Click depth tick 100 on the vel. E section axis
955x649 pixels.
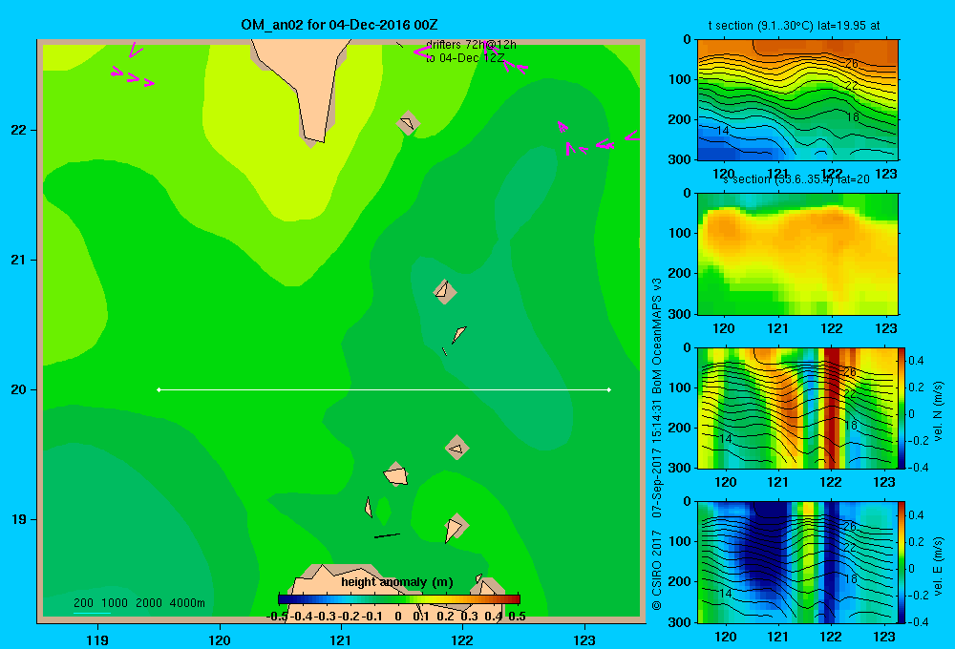click(679, 541)
